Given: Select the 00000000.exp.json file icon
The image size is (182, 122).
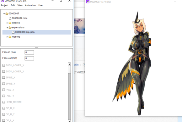Looking at the screenshot, I should coord(13,32).
